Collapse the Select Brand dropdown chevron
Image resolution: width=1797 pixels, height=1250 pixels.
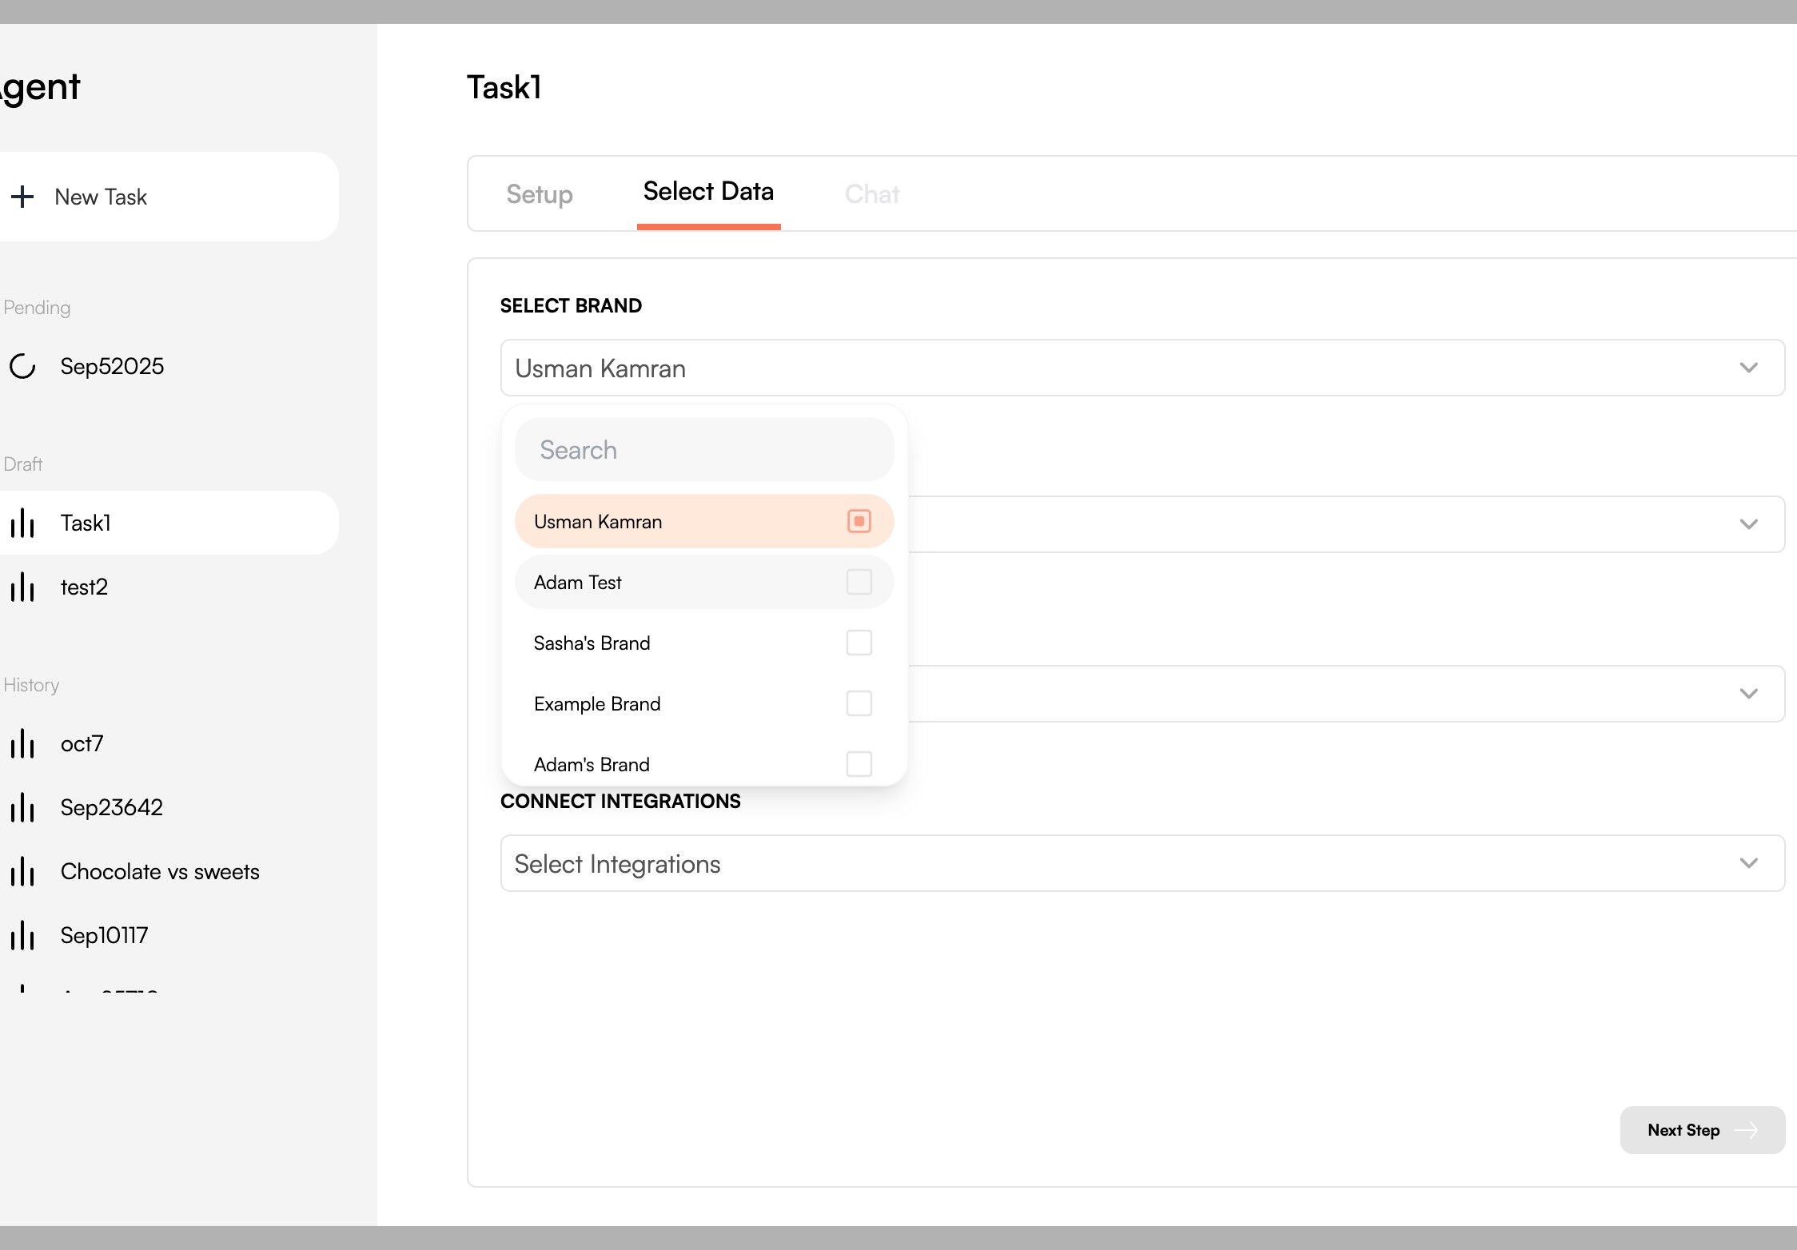pyautogui.click(x=1748, y=368)
